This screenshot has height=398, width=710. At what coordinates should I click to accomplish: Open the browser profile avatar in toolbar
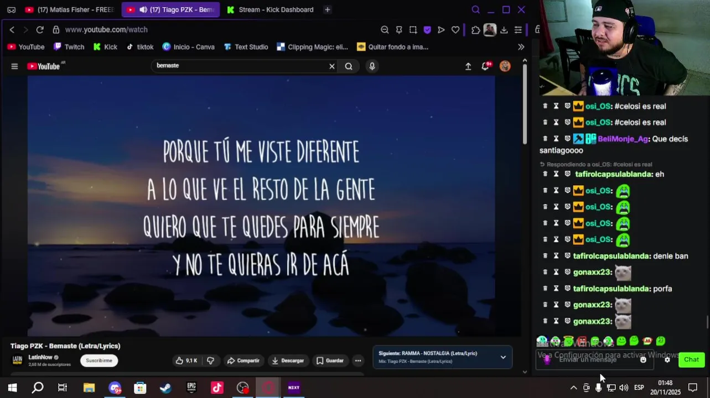(490, 30)
